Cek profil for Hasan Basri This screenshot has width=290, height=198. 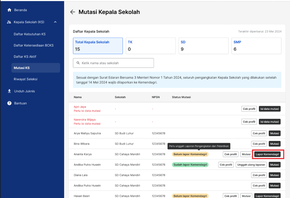[231, 196]
